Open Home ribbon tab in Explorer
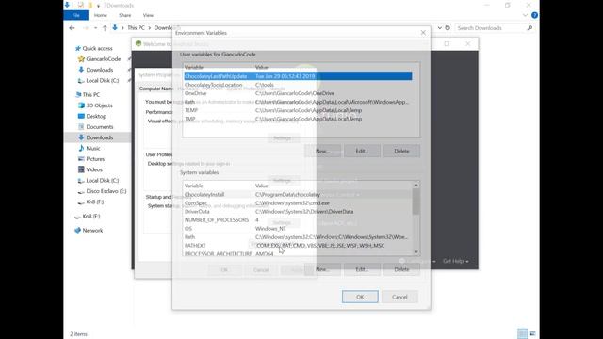This screenshot has height=339, width=603. click(101, 15)
